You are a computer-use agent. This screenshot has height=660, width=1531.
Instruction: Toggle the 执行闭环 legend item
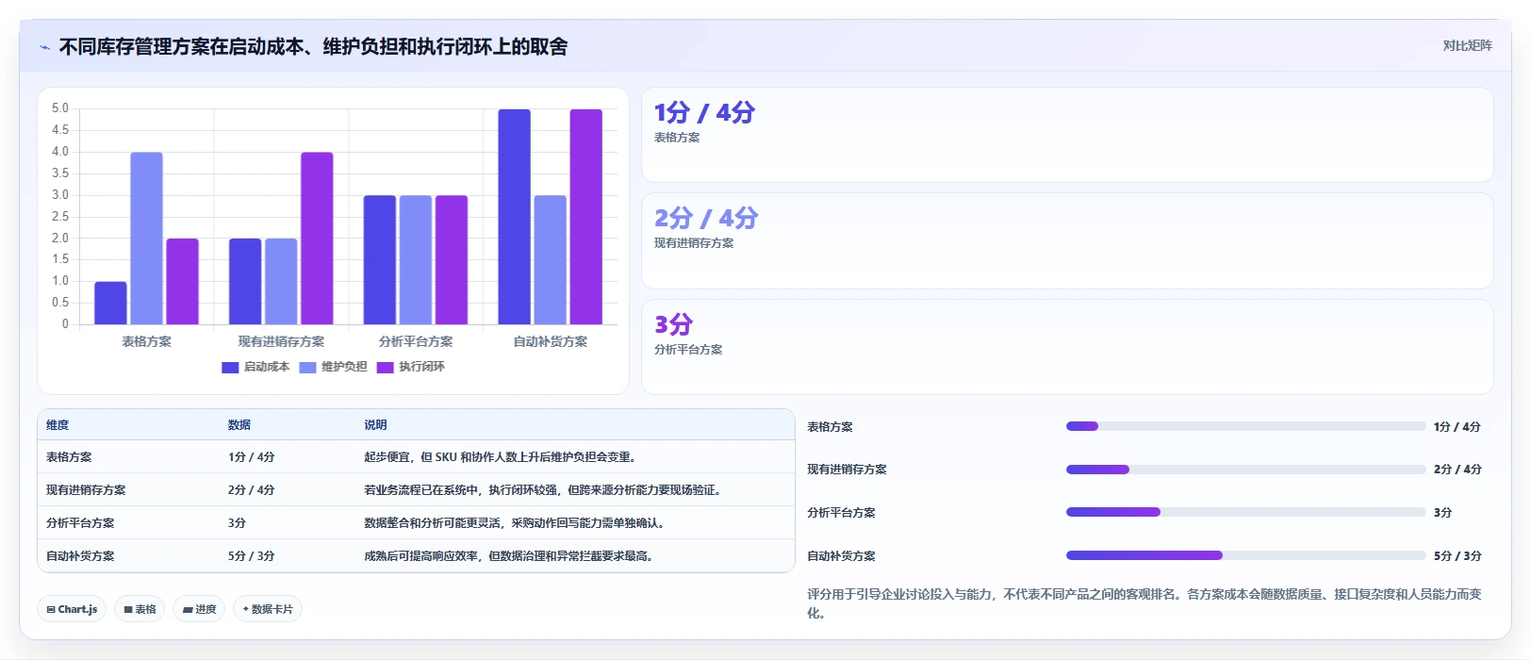(410, 367)
